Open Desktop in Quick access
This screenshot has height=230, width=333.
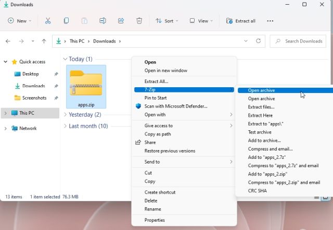[31, 74]
